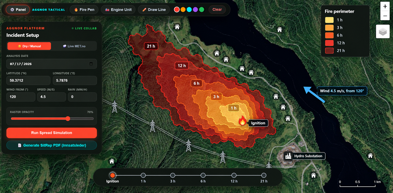Select the Engine Unit tool
This screenshot has height=193, width=393.
pos(118,10)
